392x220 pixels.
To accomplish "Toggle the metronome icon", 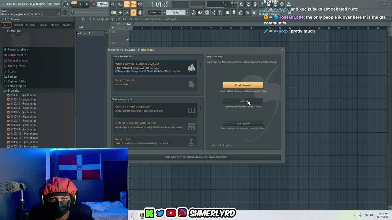I will 114,4.
